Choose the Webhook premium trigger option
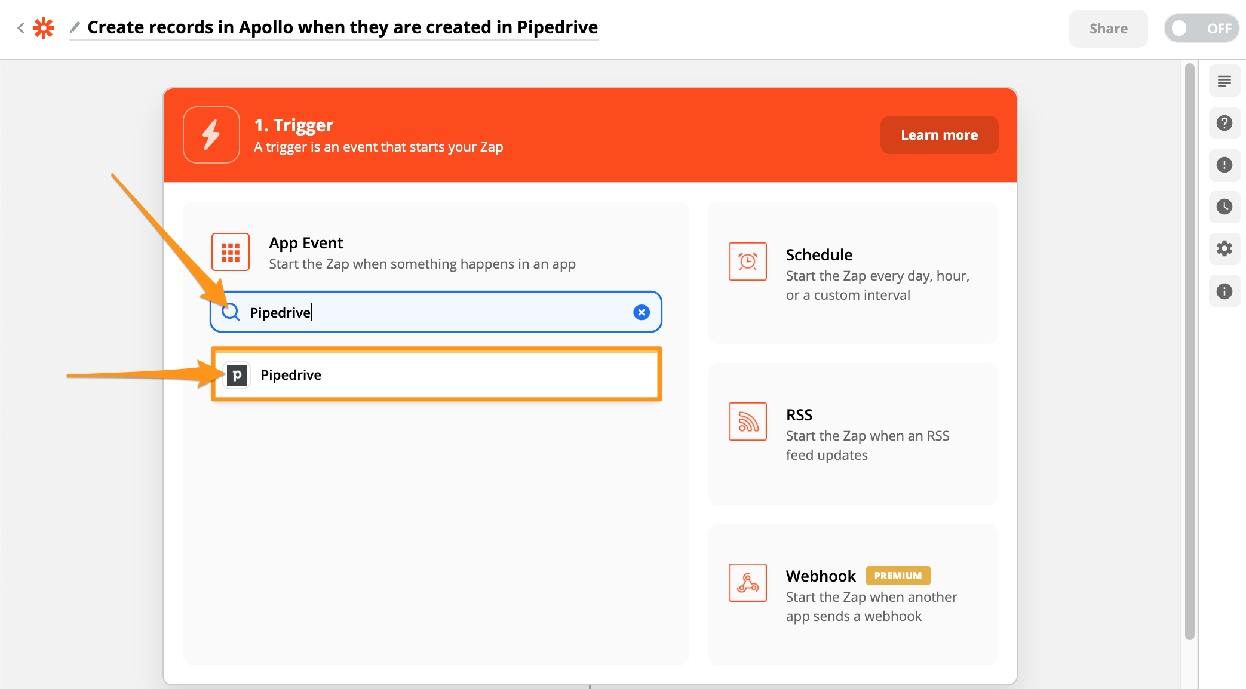The height and width of the screenshot is (689, 1246). point(852,595)
